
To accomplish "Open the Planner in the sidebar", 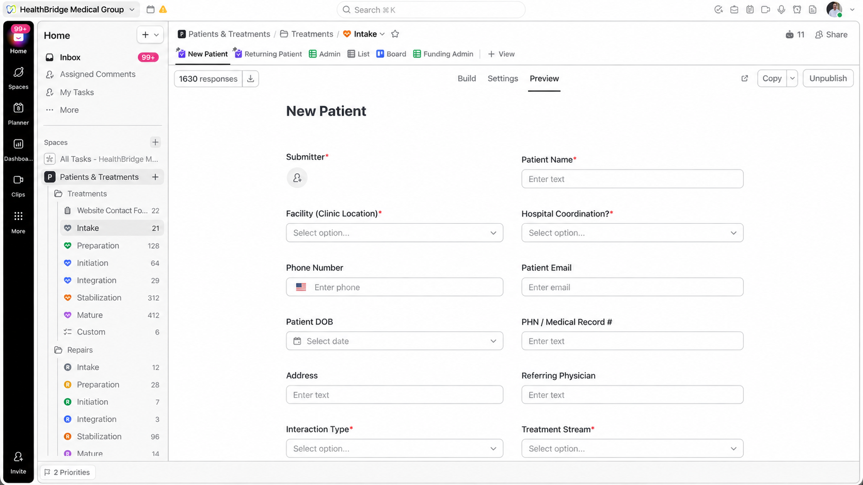I will pyautogui.click(x=18, y=114).
